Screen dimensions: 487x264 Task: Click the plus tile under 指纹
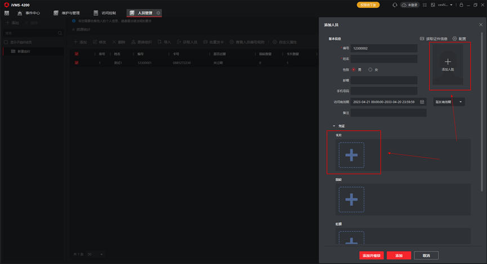coord(351,199)
